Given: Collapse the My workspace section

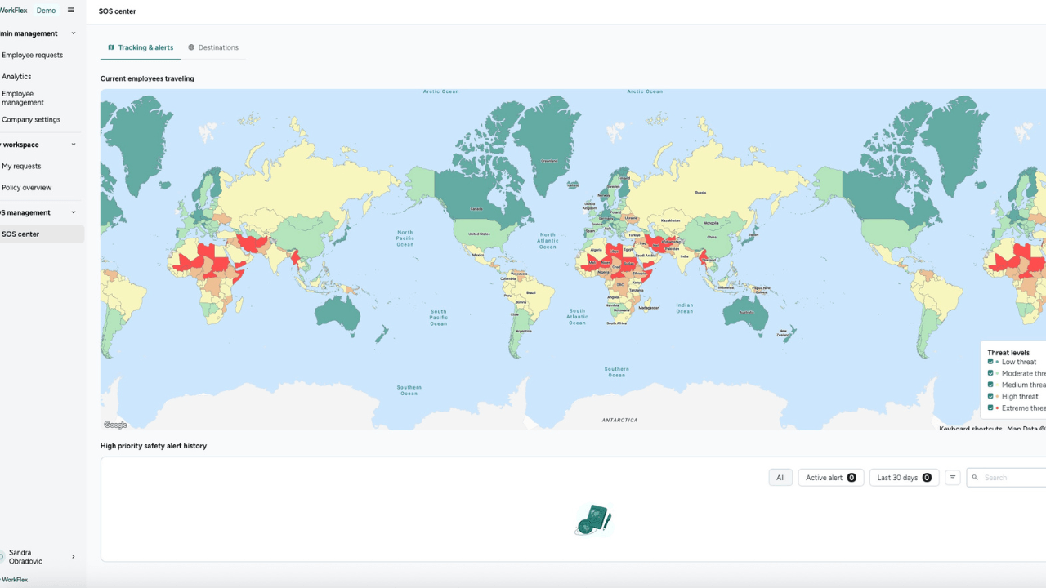Looking at the screenshot, I should coord(73,145).
